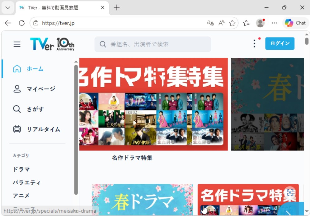
Task: Open the small red 名作ドラマ特集 thumbnail
Action: tap(248, 200)
